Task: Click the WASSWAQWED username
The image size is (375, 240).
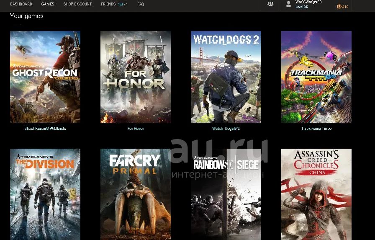Action: [308, 2]
